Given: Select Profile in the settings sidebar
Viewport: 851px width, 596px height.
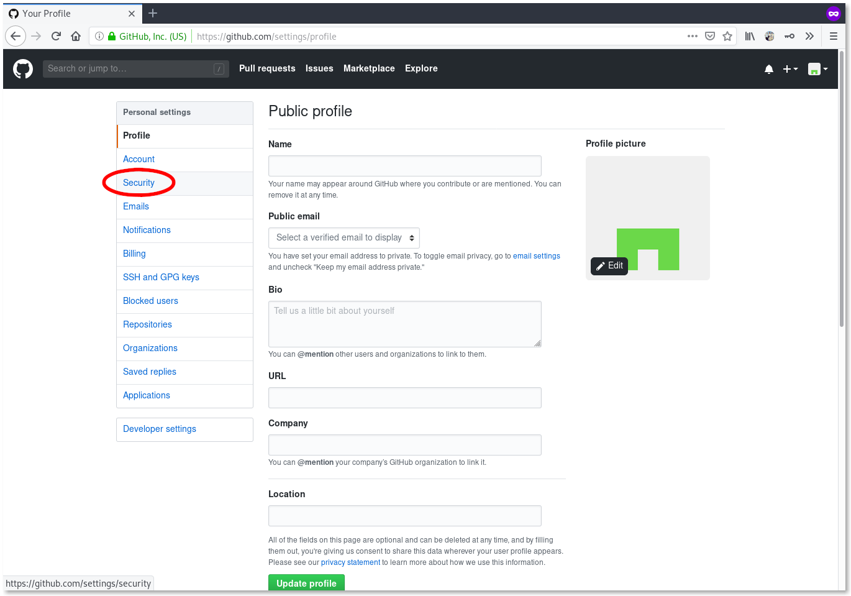Looking at the screenshot, I should 184,136.
